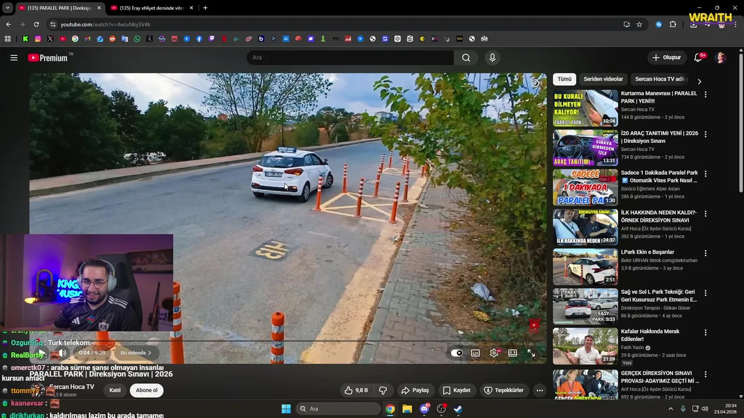Like the video with thumbs up
Image resolution: width=744 pixels, height=418 pixels.
[x=356, y=390]
